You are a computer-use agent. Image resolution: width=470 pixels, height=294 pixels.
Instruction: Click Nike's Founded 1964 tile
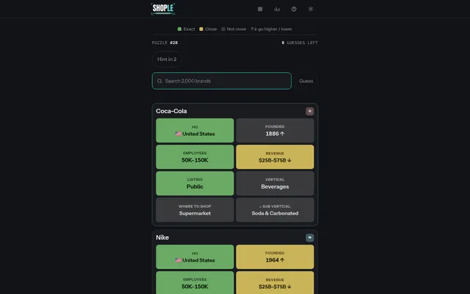pos(275,257)
